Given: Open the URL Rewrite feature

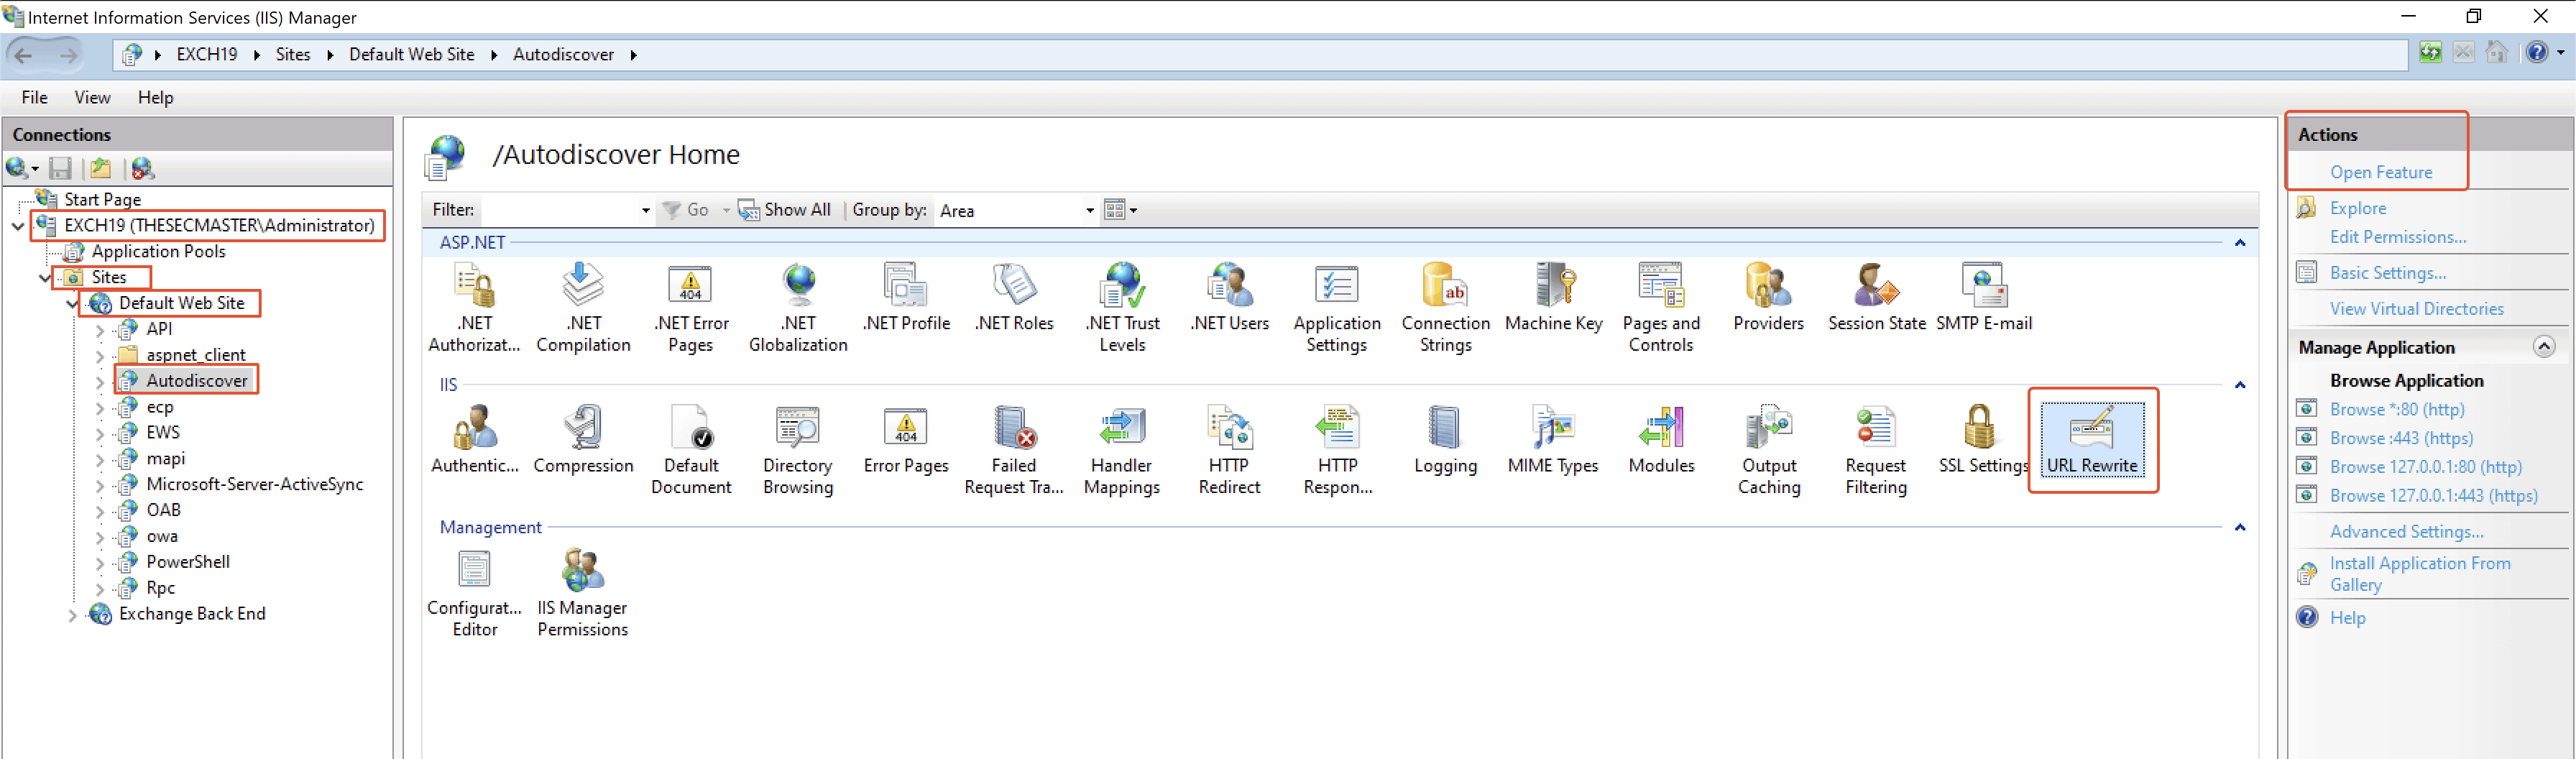Looking at the screenshot, I should pyautogui.click(x=2091, y=440).
